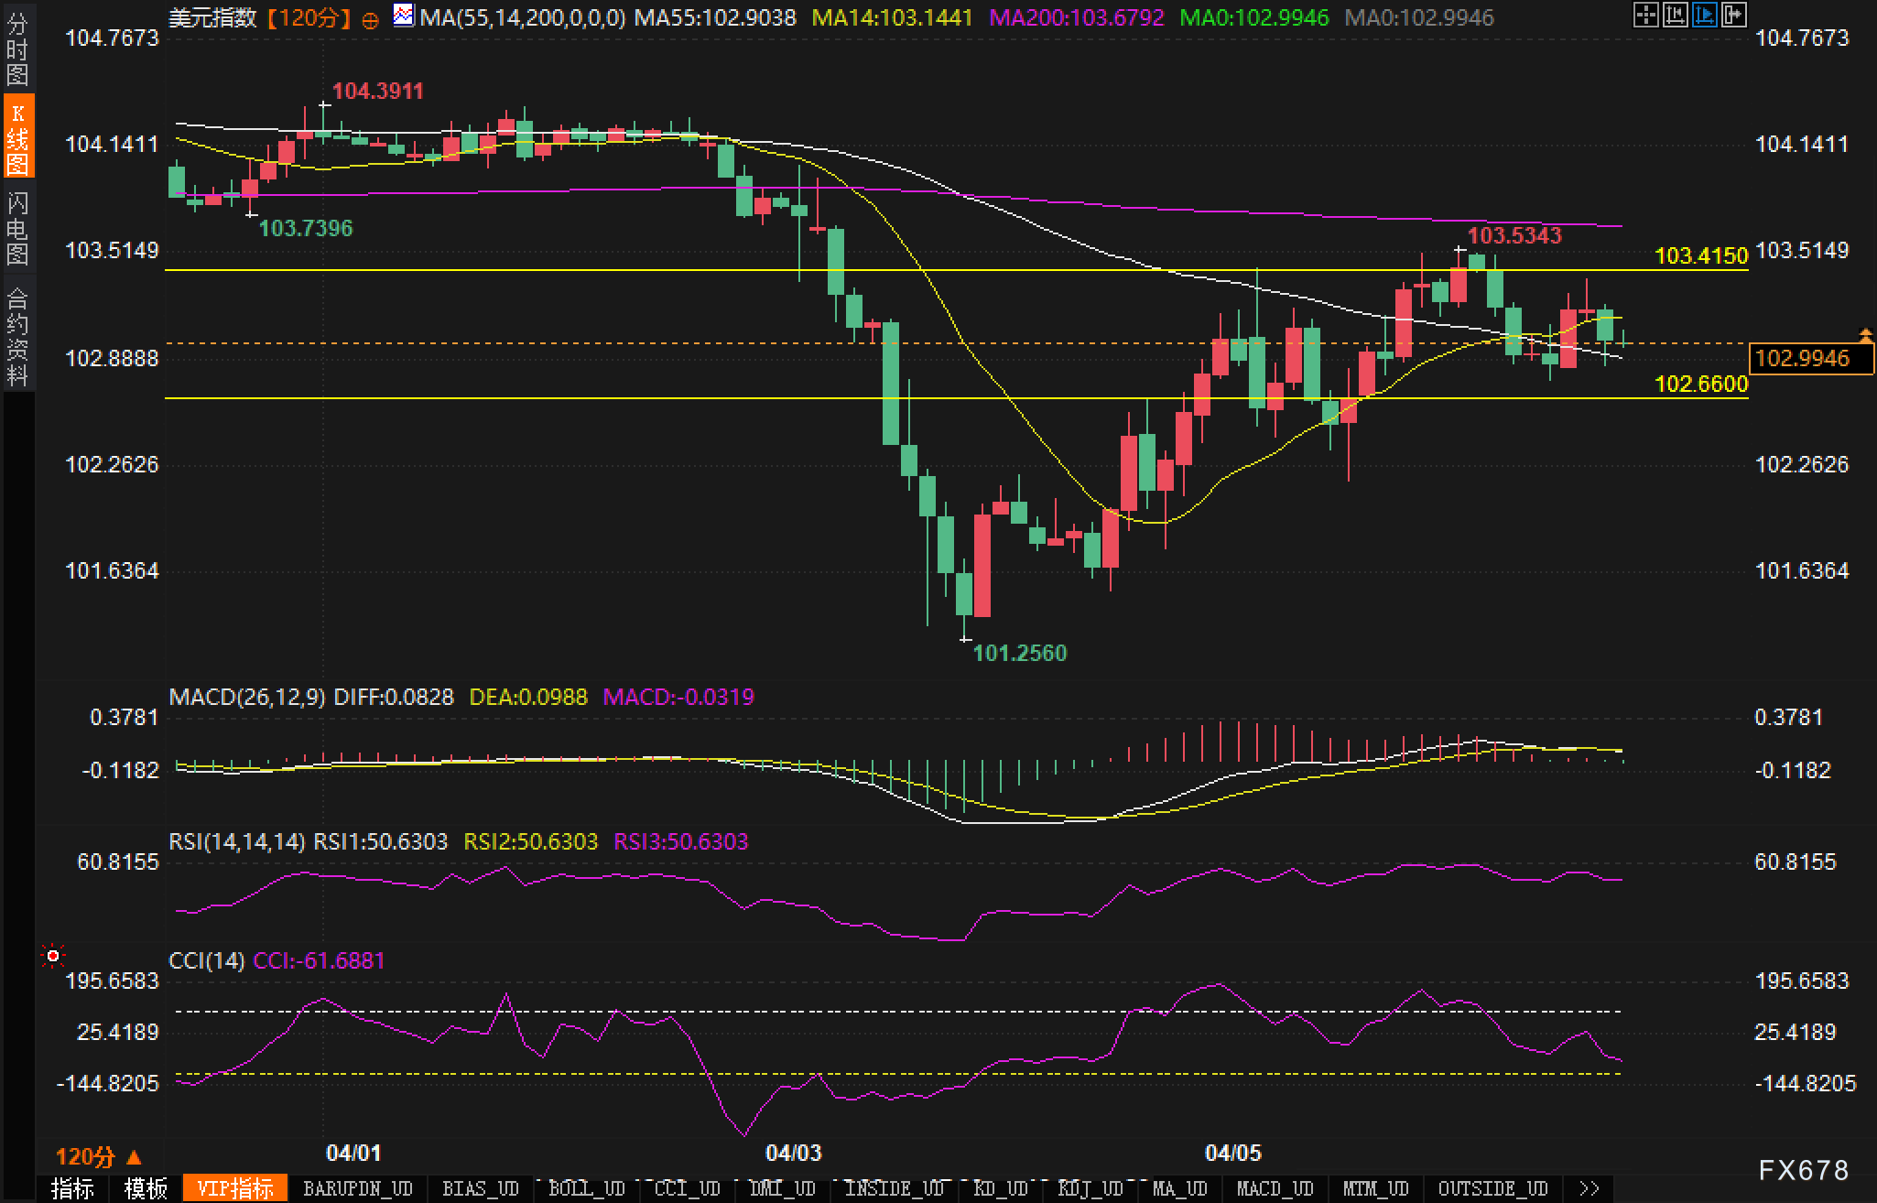Click the 102.9946 current price label
Image resolution: width=1877 pixels, height=1203 pixels.
pos(1801,358)
